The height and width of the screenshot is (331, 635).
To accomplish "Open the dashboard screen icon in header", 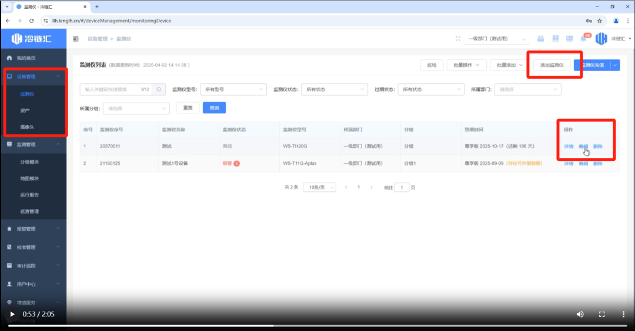I will 569,38.
